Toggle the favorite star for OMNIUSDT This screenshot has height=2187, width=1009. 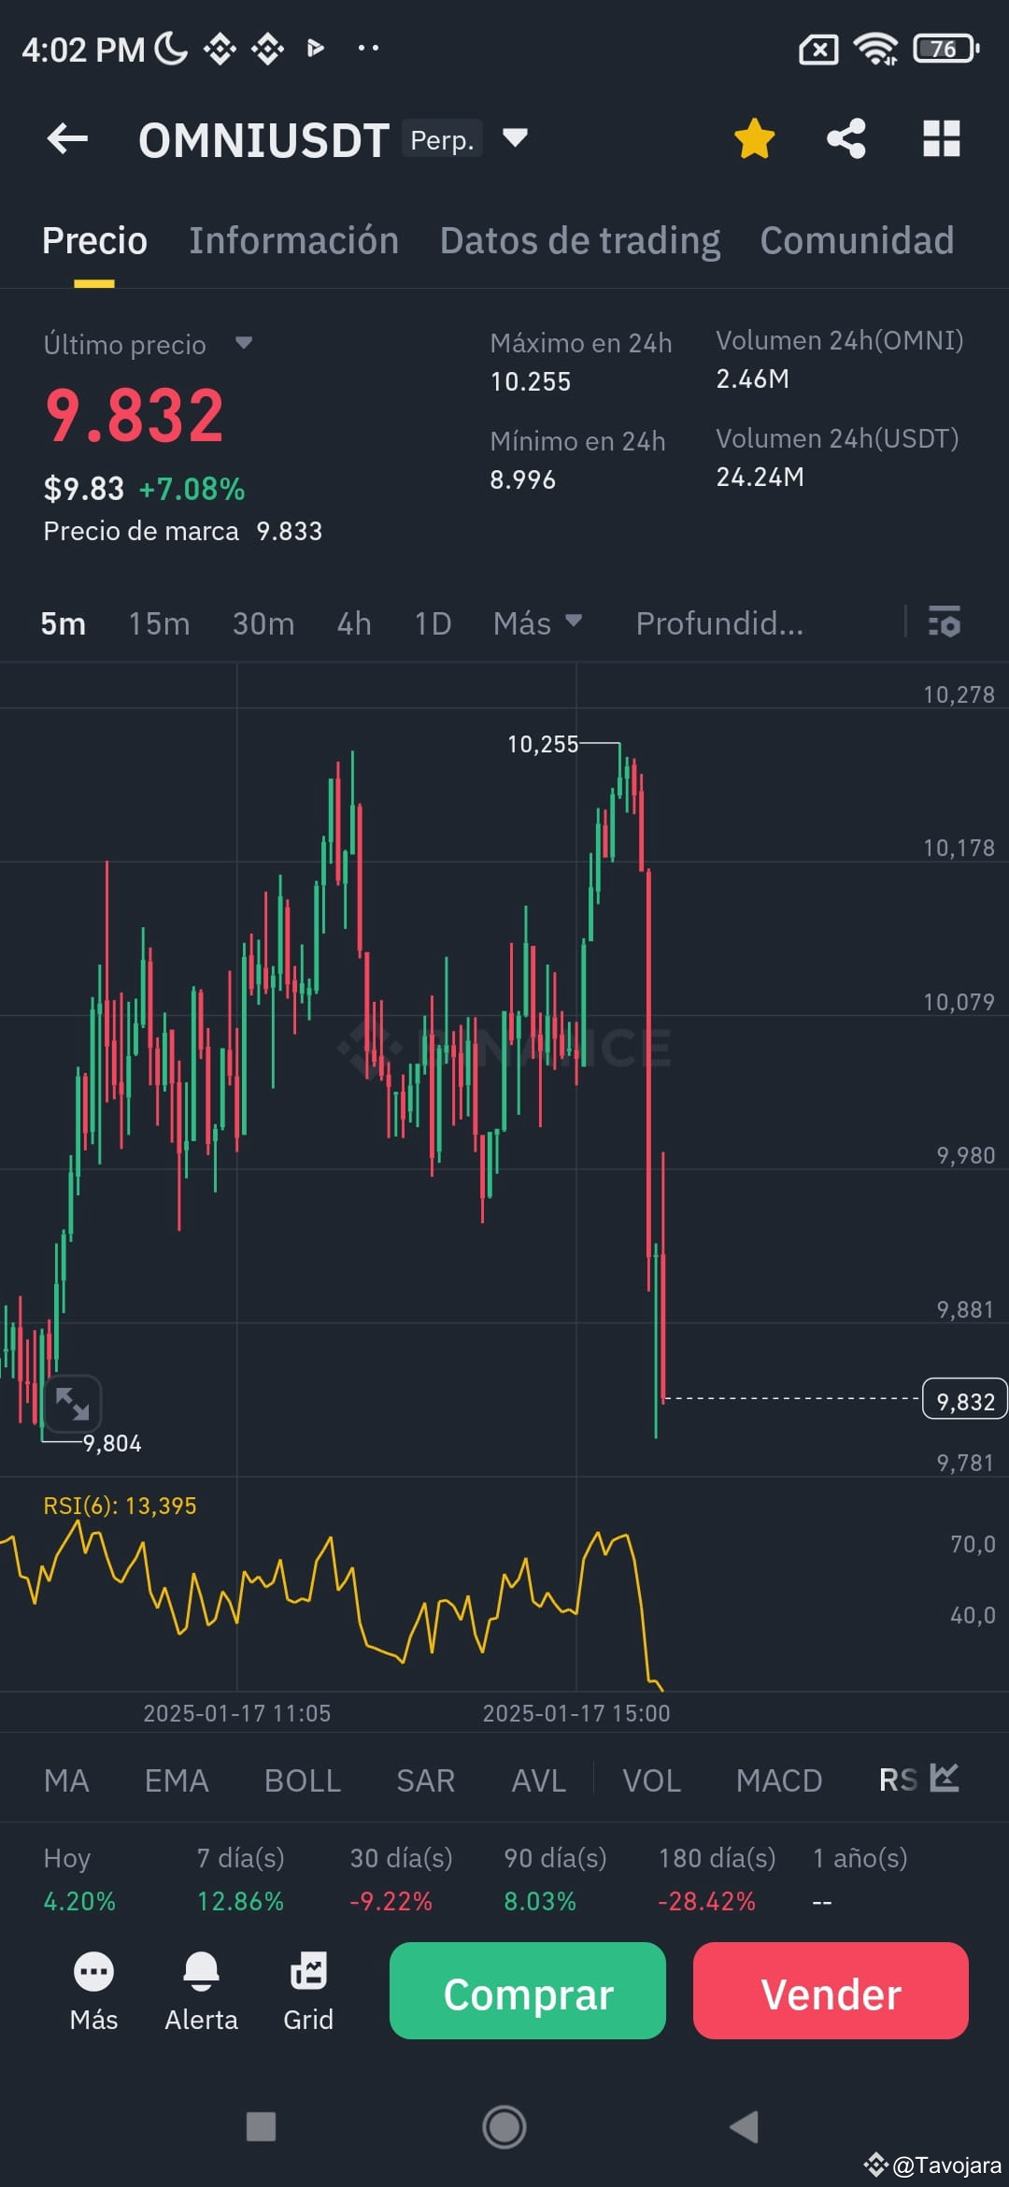click(754, 139)
